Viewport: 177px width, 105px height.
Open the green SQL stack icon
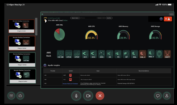tap(134, 54)
